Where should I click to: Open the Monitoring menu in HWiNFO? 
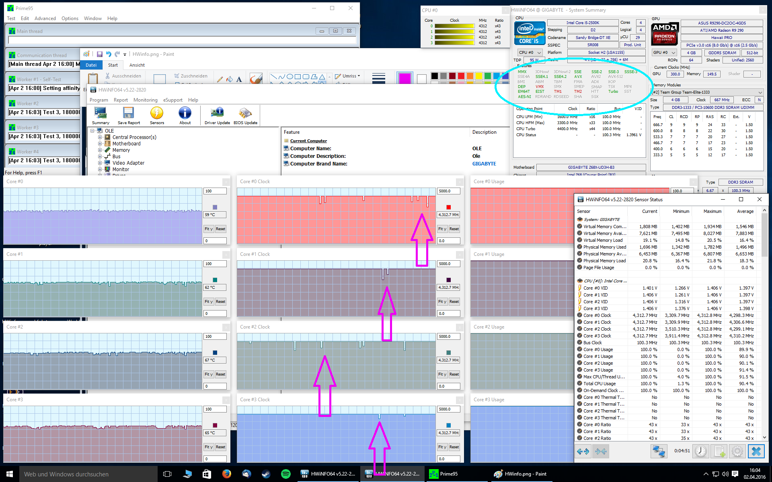(145, 100)
